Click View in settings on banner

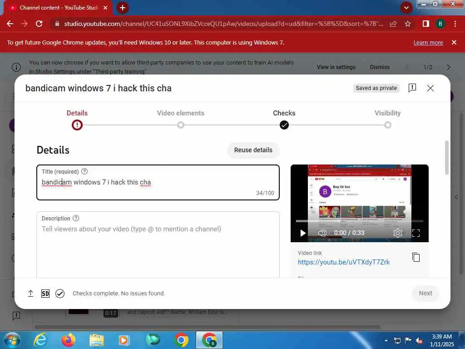(x=336, y=67)
